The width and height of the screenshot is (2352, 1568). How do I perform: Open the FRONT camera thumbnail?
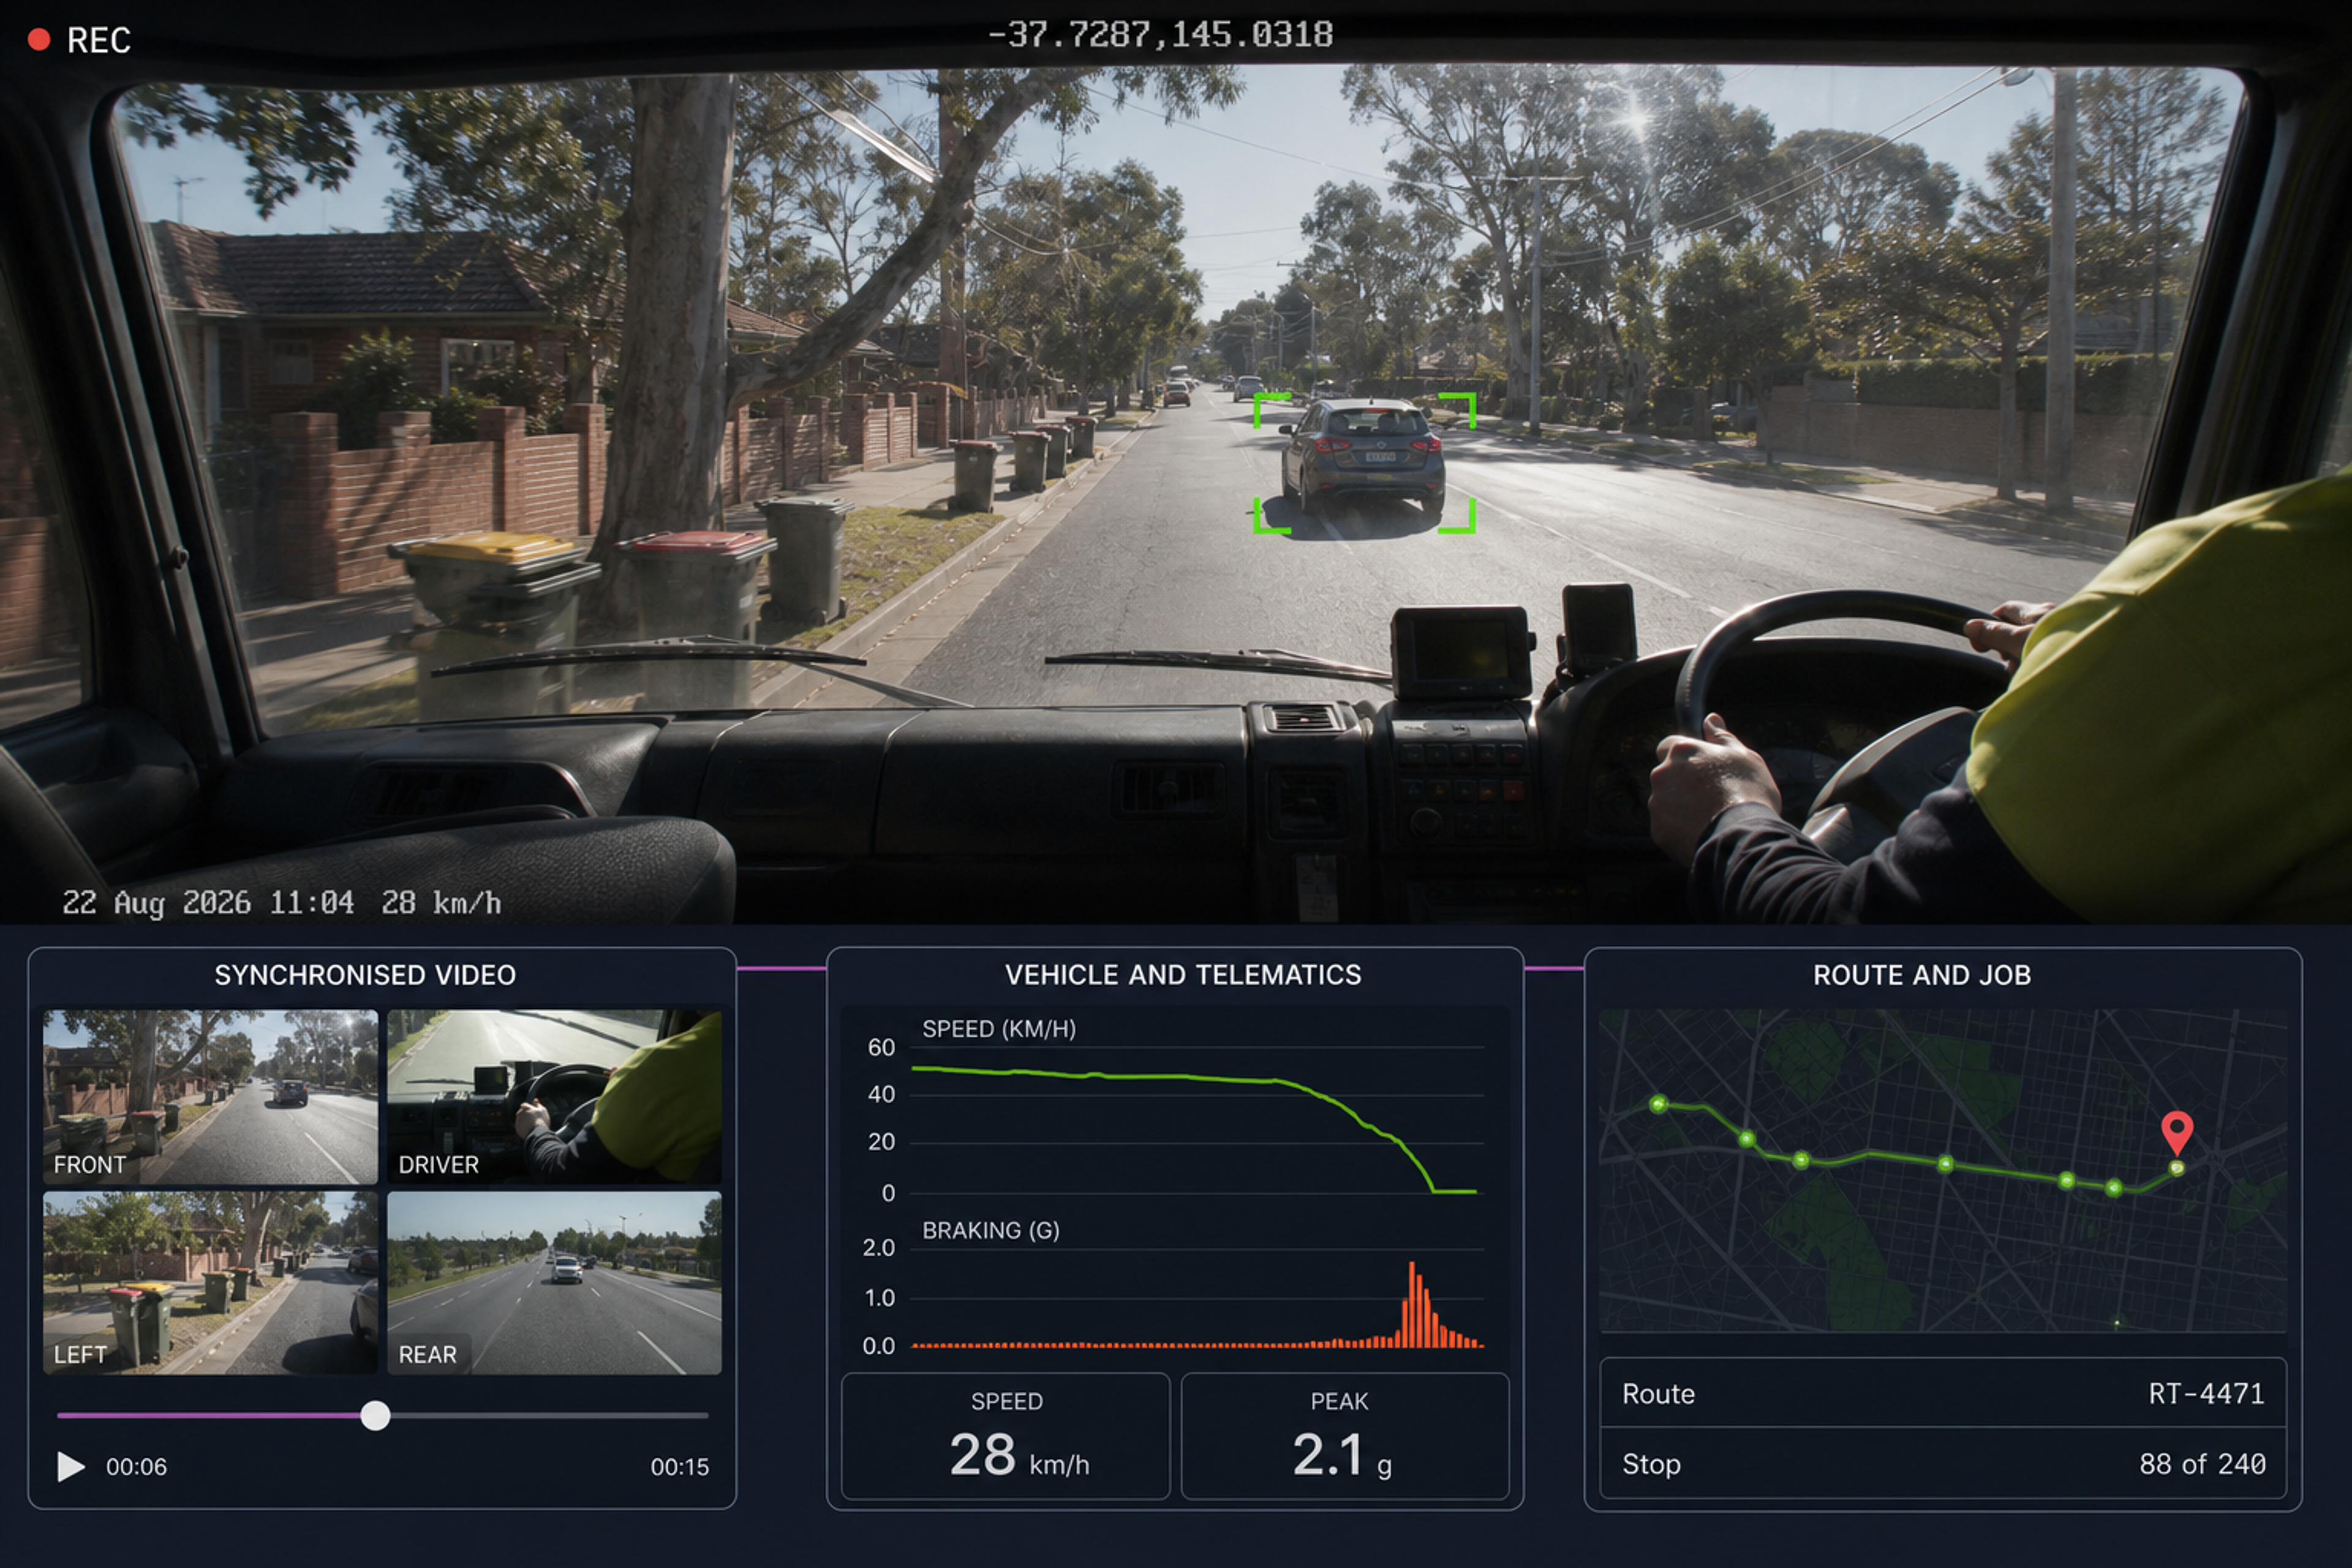tap(210, 1096)
